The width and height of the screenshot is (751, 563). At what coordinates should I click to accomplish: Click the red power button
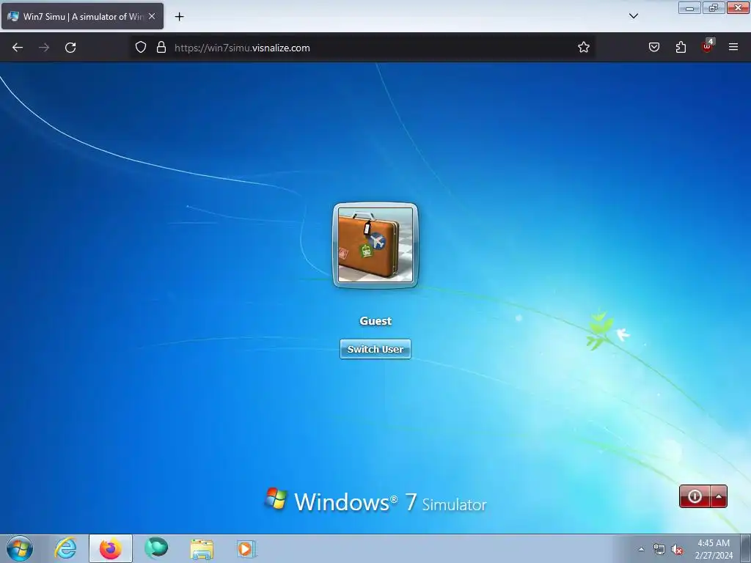point(694,496)
